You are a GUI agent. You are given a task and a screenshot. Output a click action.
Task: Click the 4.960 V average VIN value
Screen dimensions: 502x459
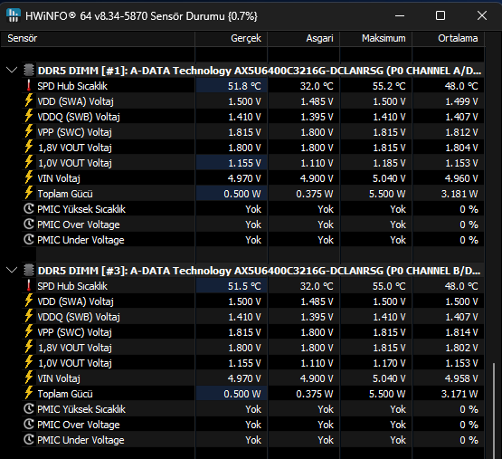(461, 178)
